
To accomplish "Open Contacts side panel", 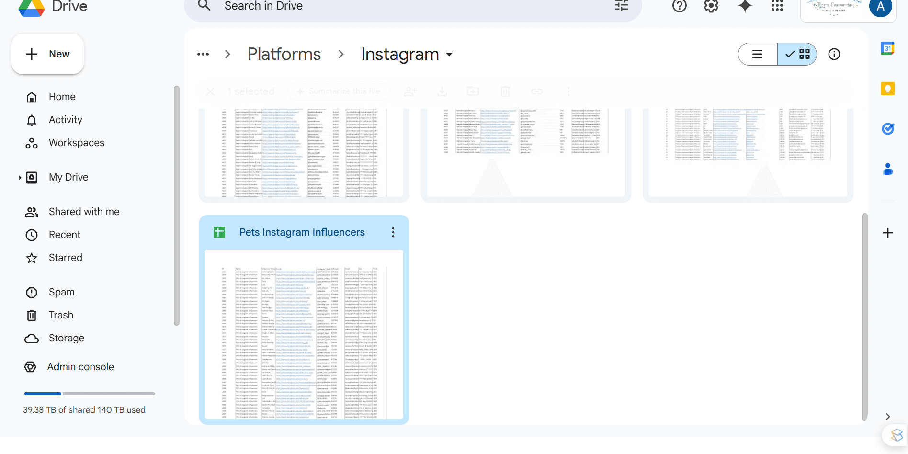I will 888,169.
